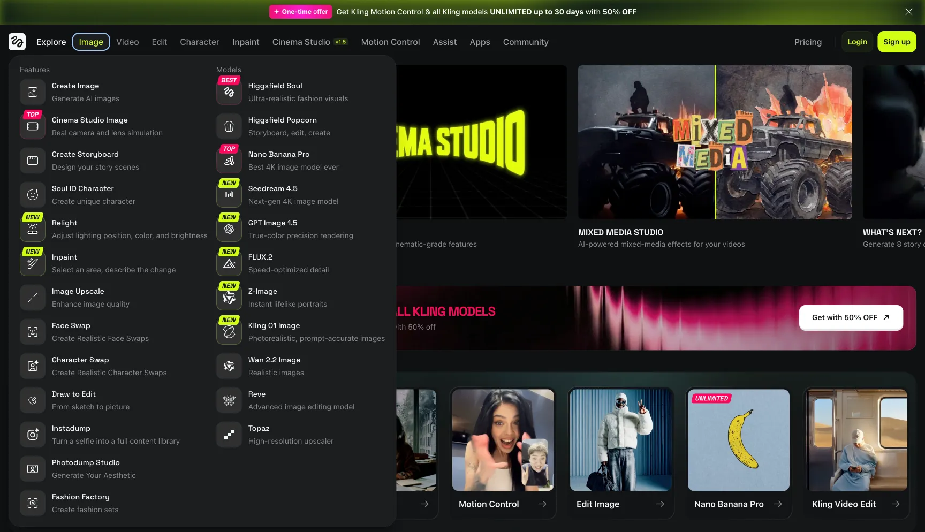This screenshot has height=532, width=925.
Task: Click 'High-resolution upscaler' description
Action: click(x=291, y=441)
